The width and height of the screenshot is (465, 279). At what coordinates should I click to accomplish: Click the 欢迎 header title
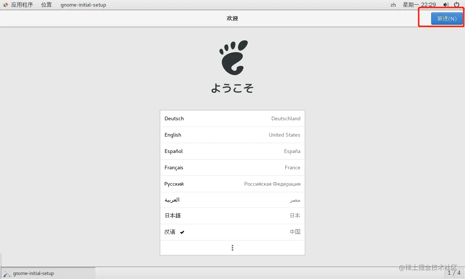point(232,18)
